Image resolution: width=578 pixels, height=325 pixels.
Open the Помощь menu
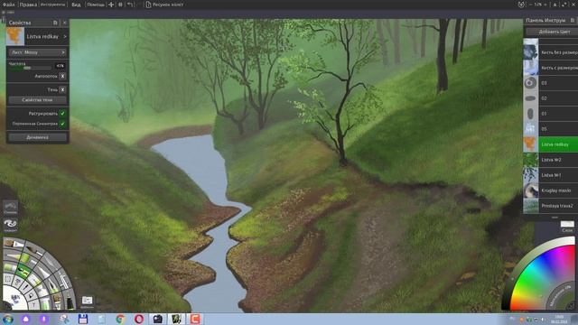pos(96,5)
